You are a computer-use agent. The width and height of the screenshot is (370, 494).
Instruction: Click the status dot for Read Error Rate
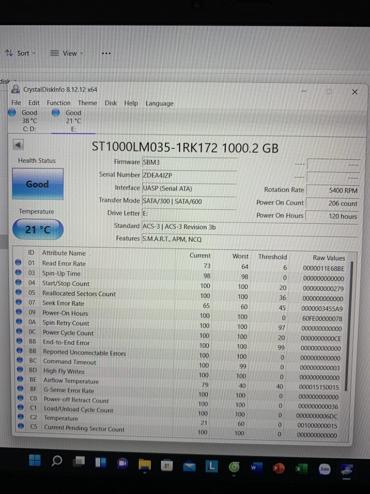pos(18,262)
